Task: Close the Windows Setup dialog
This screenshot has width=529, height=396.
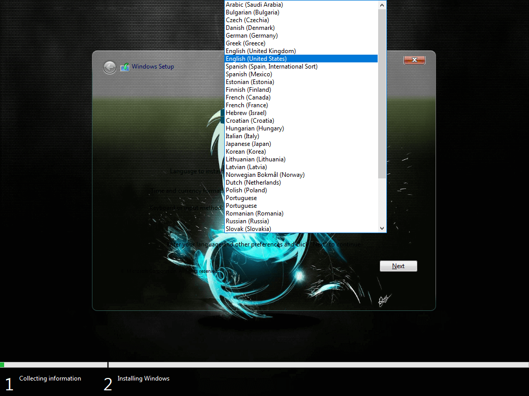Action: point(414,60)
